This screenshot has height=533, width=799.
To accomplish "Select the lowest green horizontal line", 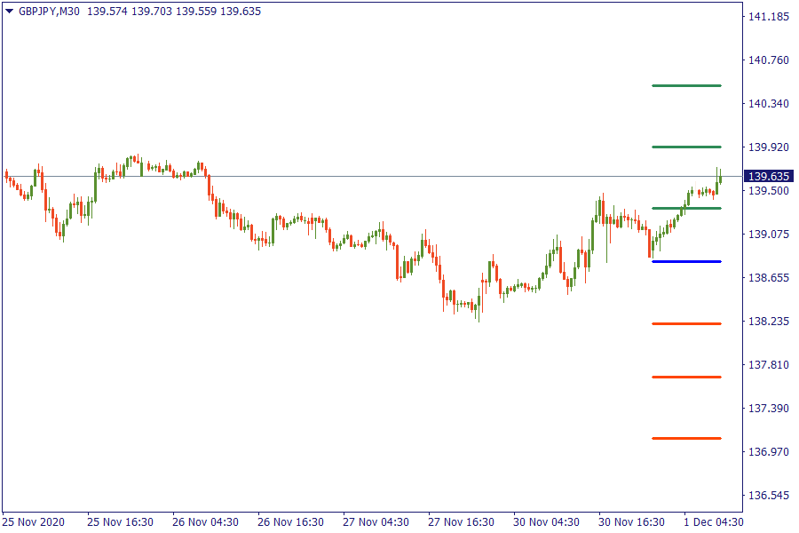I will [686, 208].
